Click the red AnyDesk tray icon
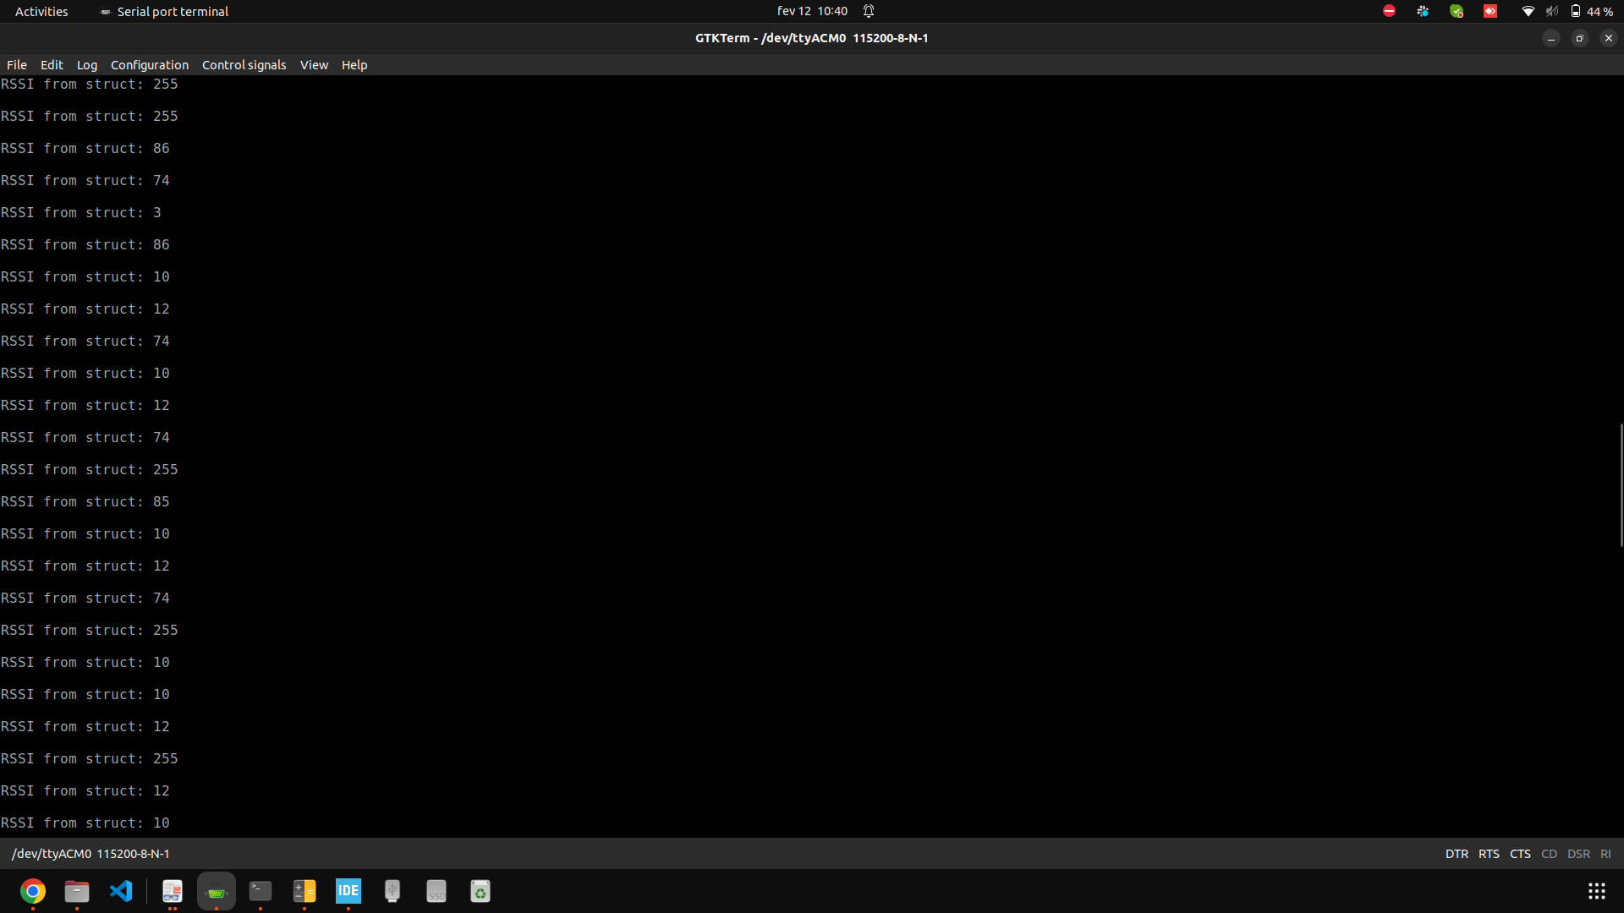 (x=1490, y=11)
